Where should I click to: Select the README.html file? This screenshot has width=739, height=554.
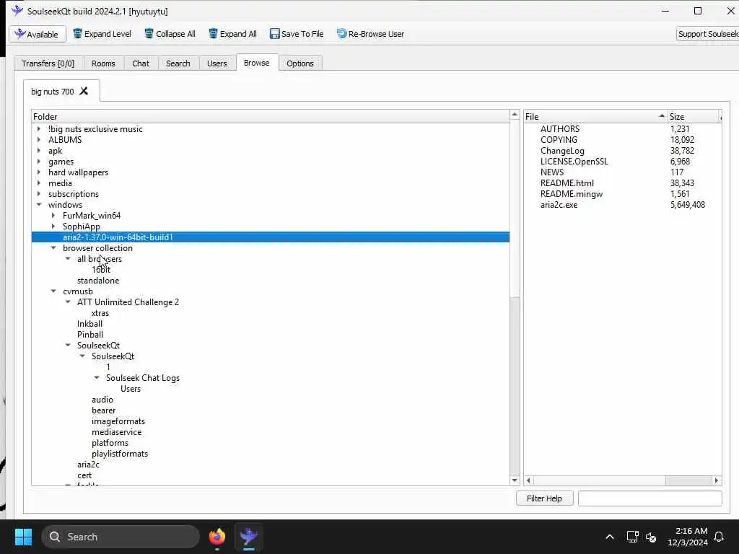tap(567, 183)
